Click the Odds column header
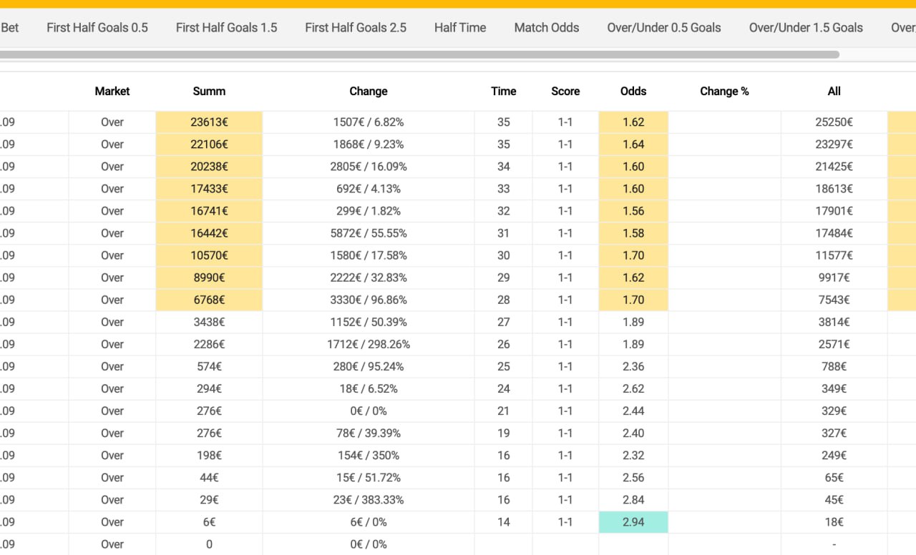 tap(633, 91)
